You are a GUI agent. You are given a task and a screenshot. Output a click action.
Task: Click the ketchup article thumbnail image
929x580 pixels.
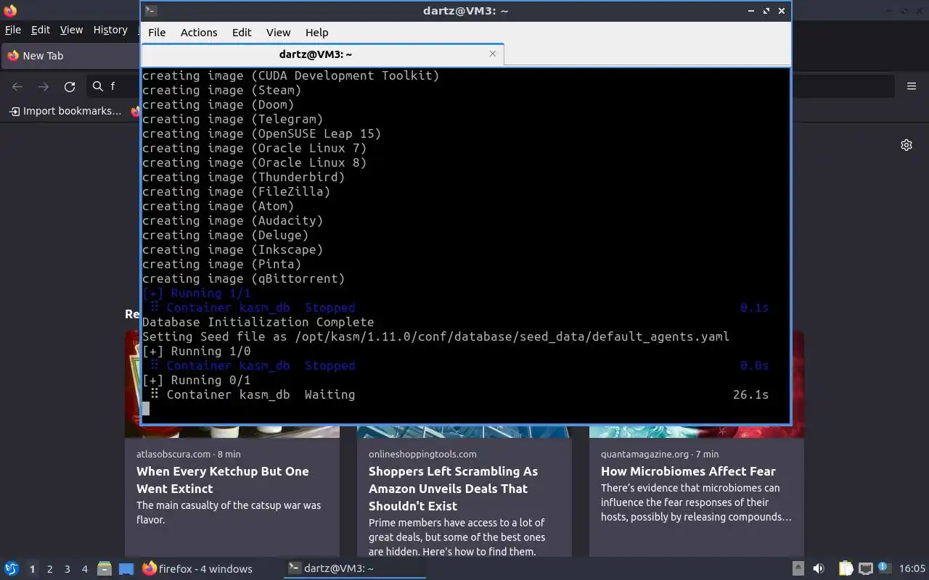tap(232, 431)
